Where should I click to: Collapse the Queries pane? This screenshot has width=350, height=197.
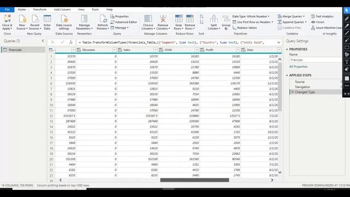point(43,41)
